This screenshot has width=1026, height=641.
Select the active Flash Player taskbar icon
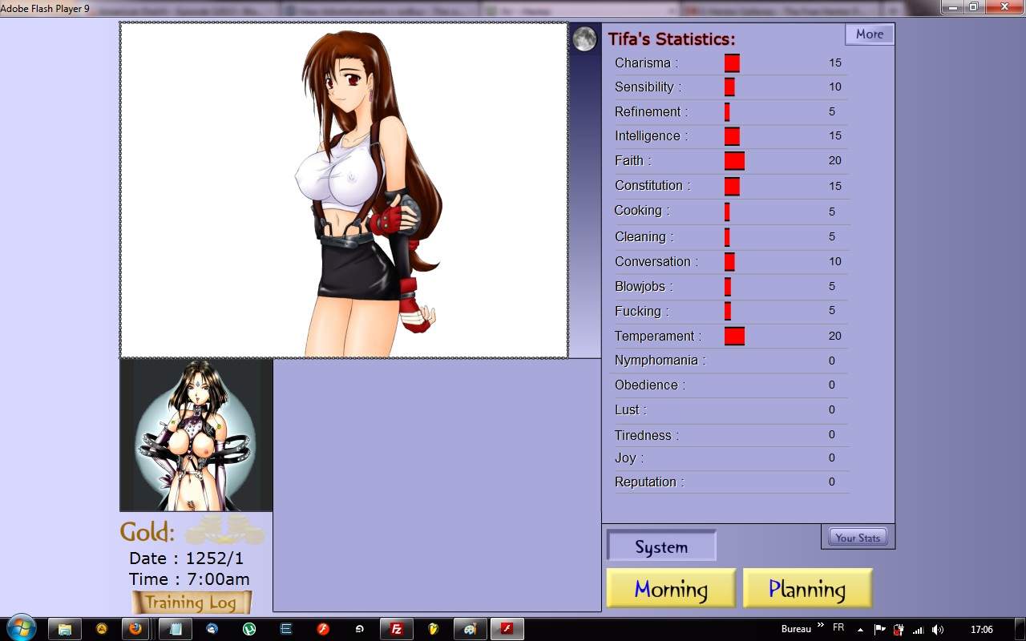pyautogui.click(x=507, y=629)
